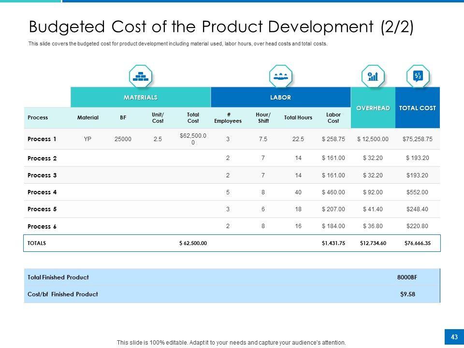The image size is (464, 348).
Task: Click the bar chart icon above Overhead
Action: [373, 76]
